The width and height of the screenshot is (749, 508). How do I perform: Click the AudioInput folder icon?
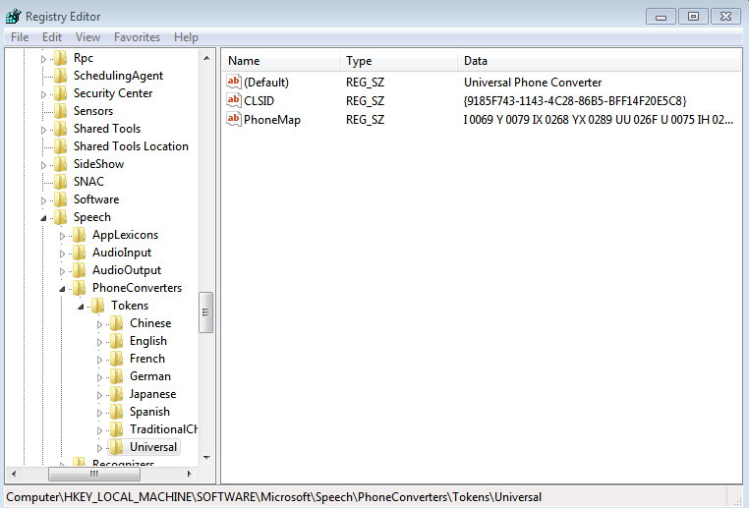(80, 253)
